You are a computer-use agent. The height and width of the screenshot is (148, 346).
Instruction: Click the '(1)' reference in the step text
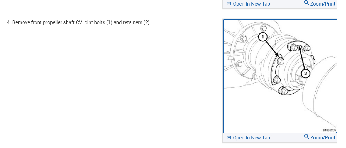109,22
